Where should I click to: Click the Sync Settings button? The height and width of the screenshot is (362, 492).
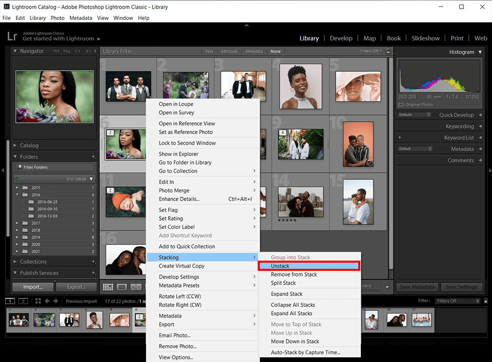tap(461, 287)
